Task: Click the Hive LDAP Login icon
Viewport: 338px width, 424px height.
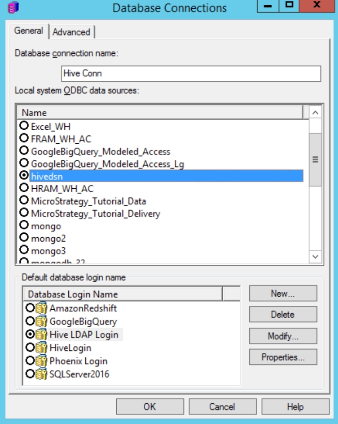Action: coord(41,334)
